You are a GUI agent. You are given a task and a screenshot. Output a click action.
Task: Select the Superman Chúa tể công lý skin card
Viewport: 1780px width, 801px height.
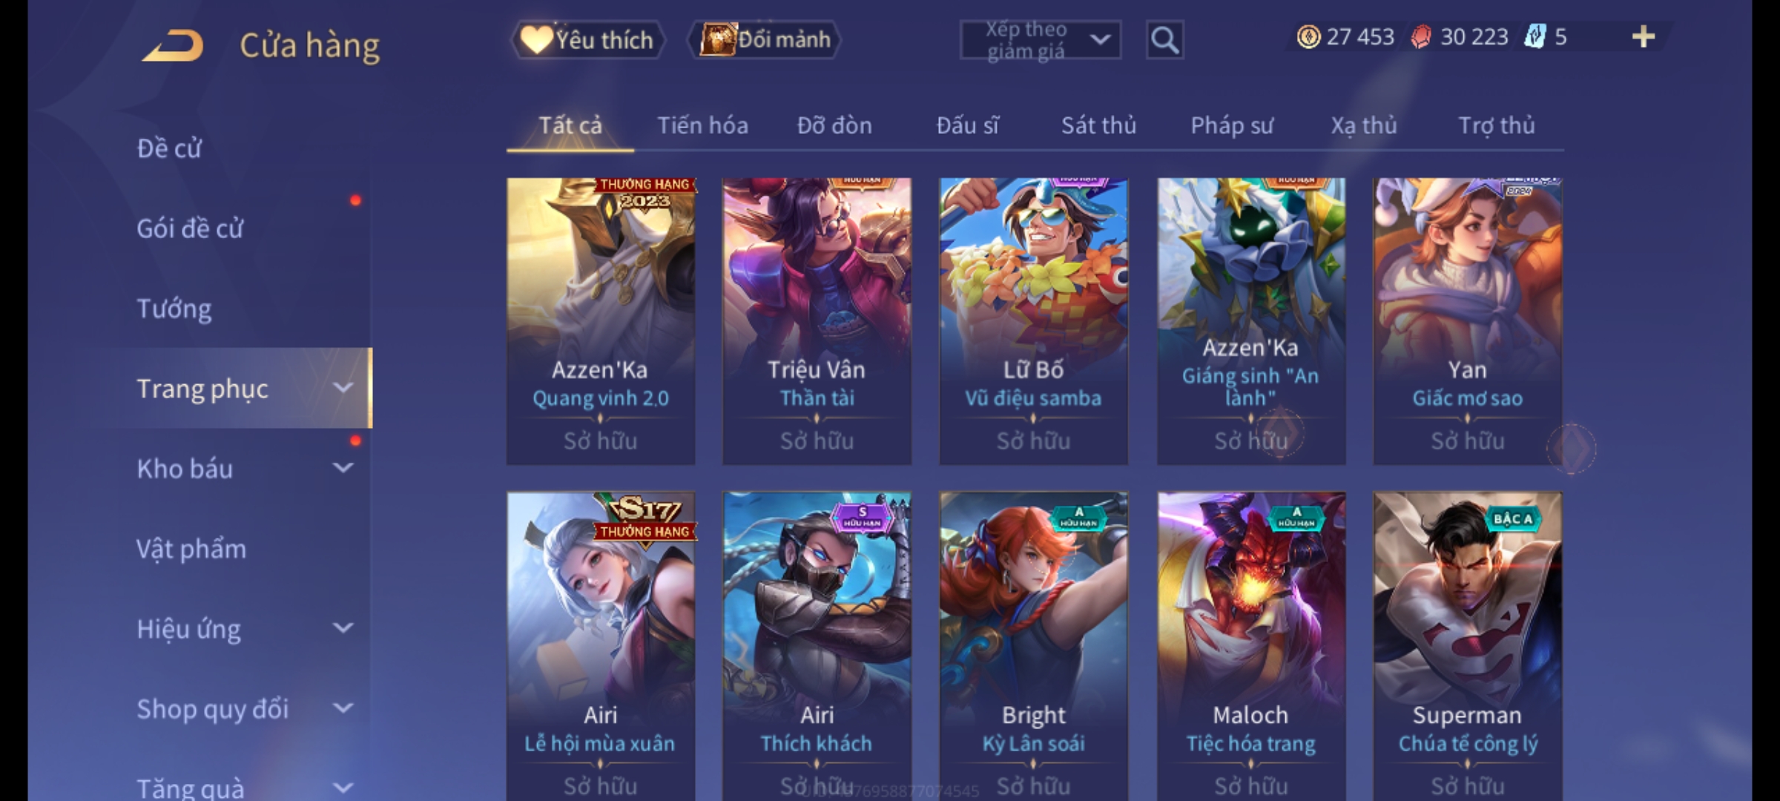(x=1468, y=646)
